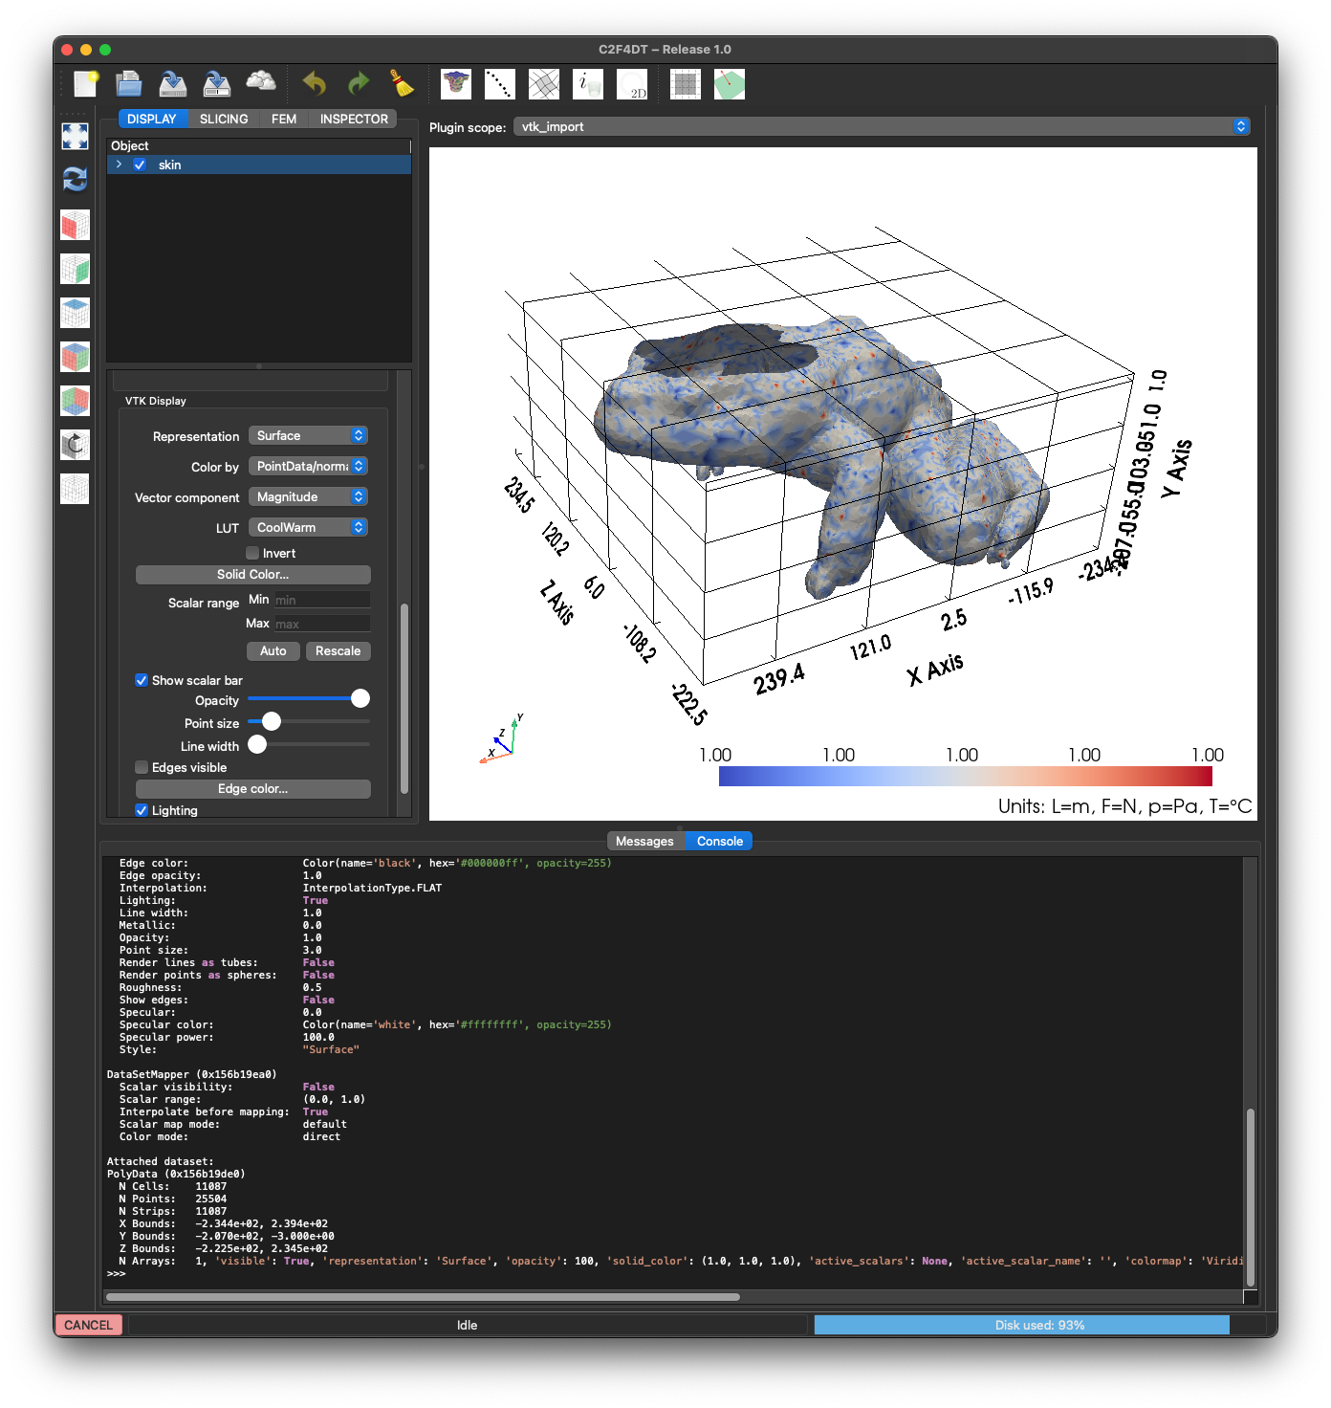Toggle the Invert LUT checkbox
Screen dimensions: 1331x1408
click(x=252, y=553)
